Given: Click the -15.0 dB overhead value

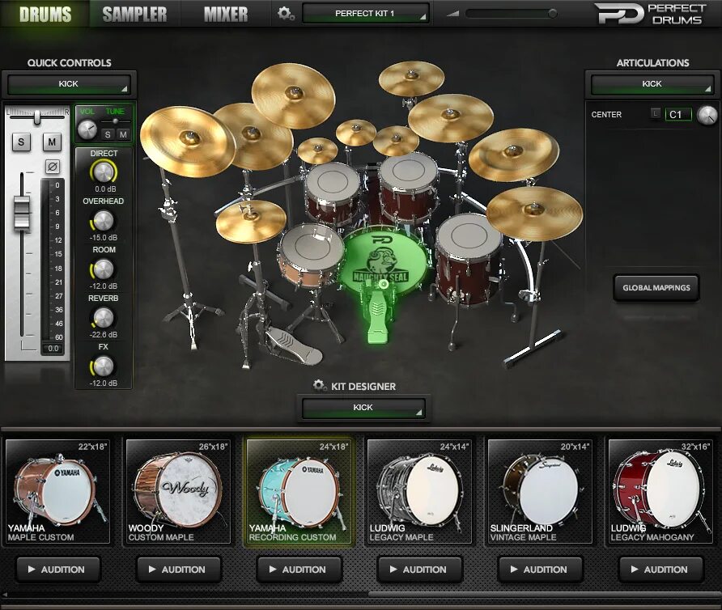Looking at the screenshot, I should 103,238.
